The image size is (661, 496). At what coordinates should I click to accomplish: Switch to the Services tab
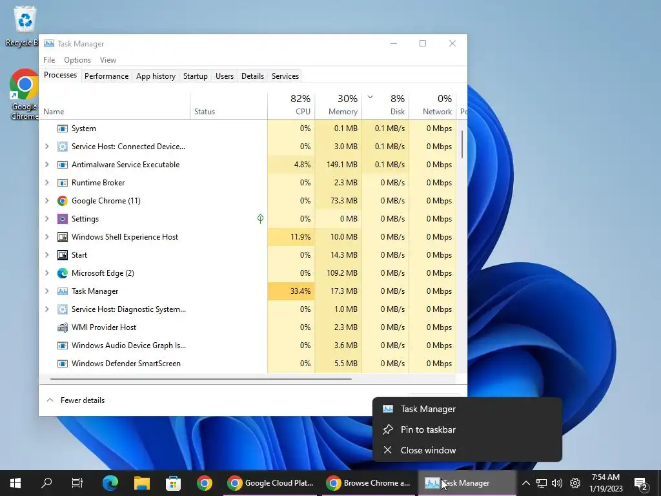[285, 76]
